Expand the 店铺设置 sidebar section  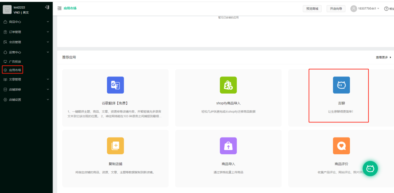coord(26,100)
